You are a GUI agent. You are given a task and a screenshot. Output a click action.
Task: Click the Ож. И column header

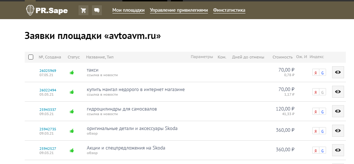pyautogui.click(x=302, y=57)
